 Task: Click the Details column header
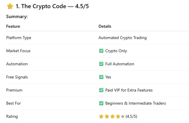(x=105, y=27)
